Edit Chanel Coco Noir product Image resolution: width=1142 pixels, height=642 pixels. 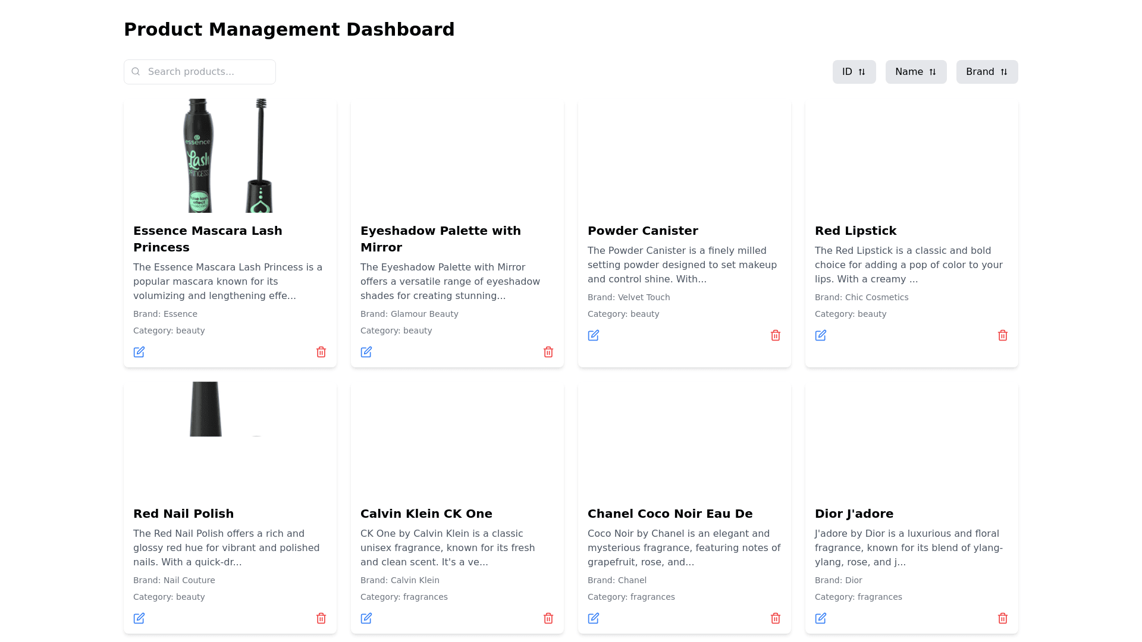tap(594, 618)
